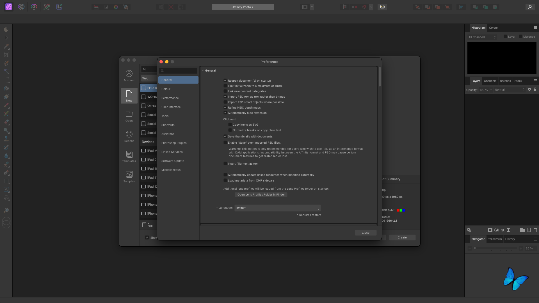Screen dimensions: 539x303
Task: Open Templates section in New Document window
Action: tap(129, 157)
